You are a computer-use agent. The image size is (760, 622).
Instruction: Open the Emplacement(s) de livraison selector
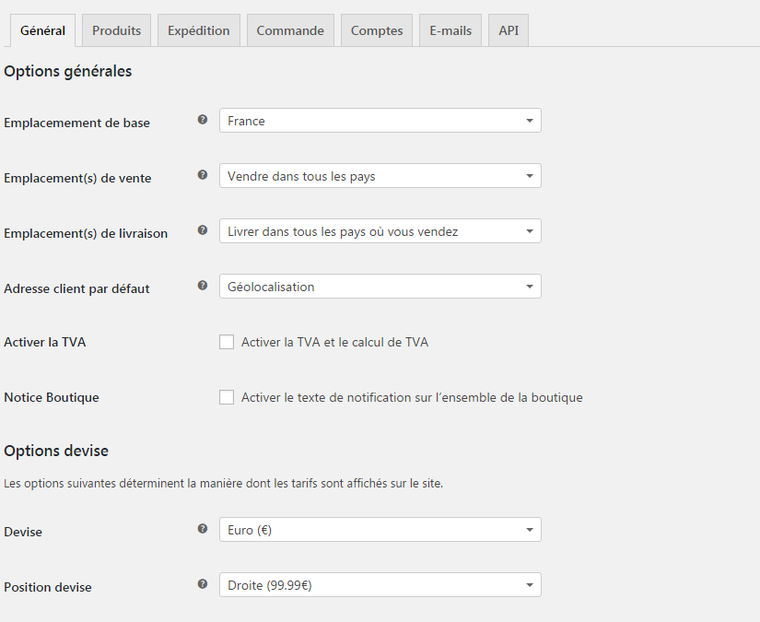click(380, 230)
